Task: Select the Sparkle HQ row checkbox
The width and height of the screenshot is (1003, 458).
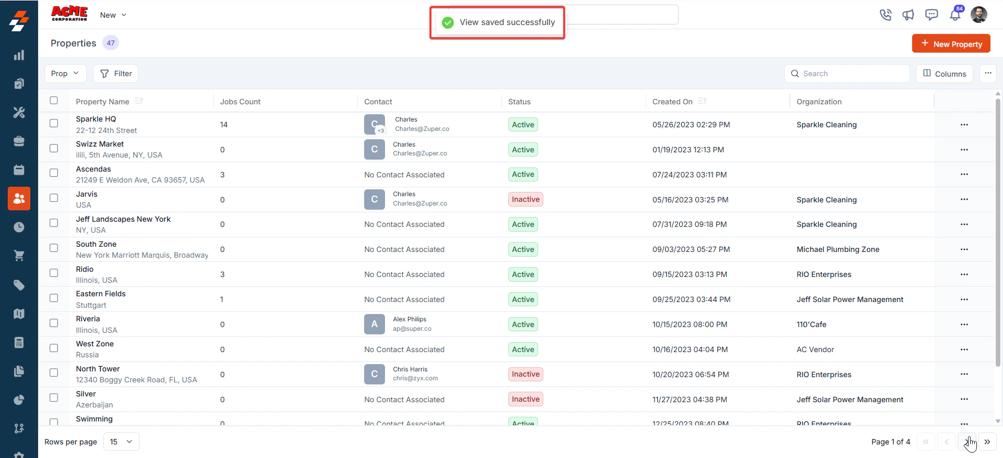Action: tap(54, 123)
